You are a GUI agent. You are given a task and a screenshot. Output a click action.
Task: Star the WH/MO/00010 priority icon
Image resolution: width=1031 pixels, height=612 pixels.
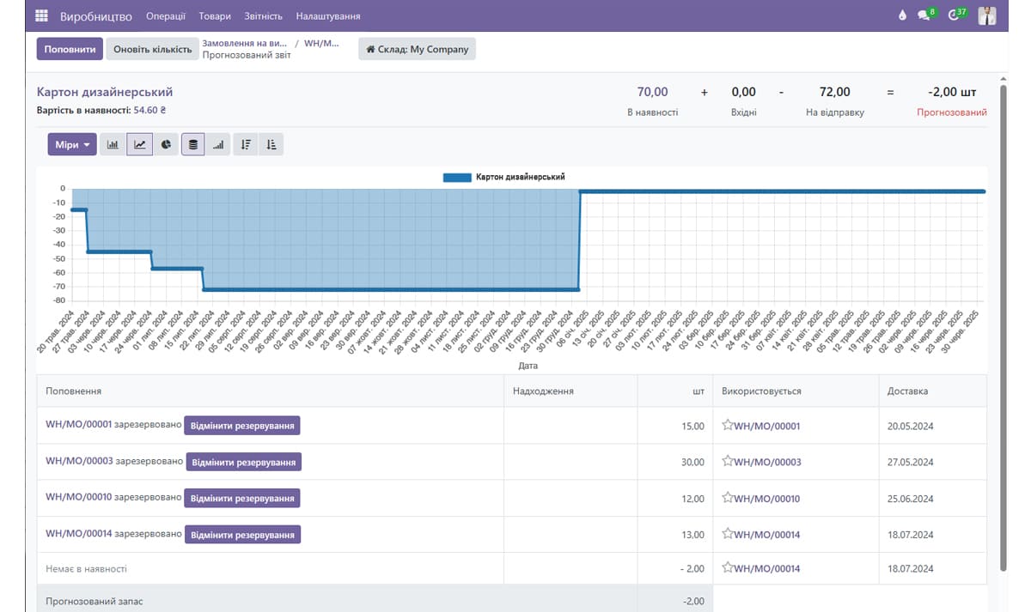(x=728, y=498)
